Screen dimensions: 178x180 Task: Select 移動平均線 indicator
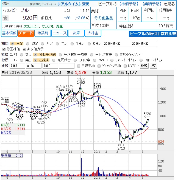(35, 55)
